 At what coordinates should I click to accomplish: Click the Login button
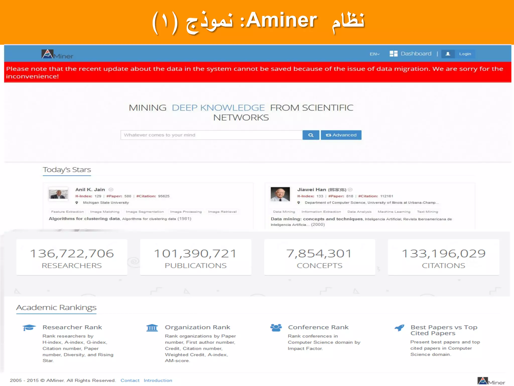465,54
